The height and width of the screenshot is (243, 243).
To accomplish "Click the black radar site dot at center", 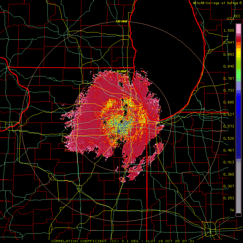I will [x=121, y=122].
